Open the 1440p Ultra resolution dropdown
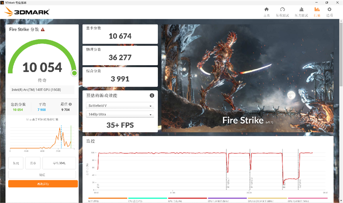343x203 pixels. (x=120, y=114)
